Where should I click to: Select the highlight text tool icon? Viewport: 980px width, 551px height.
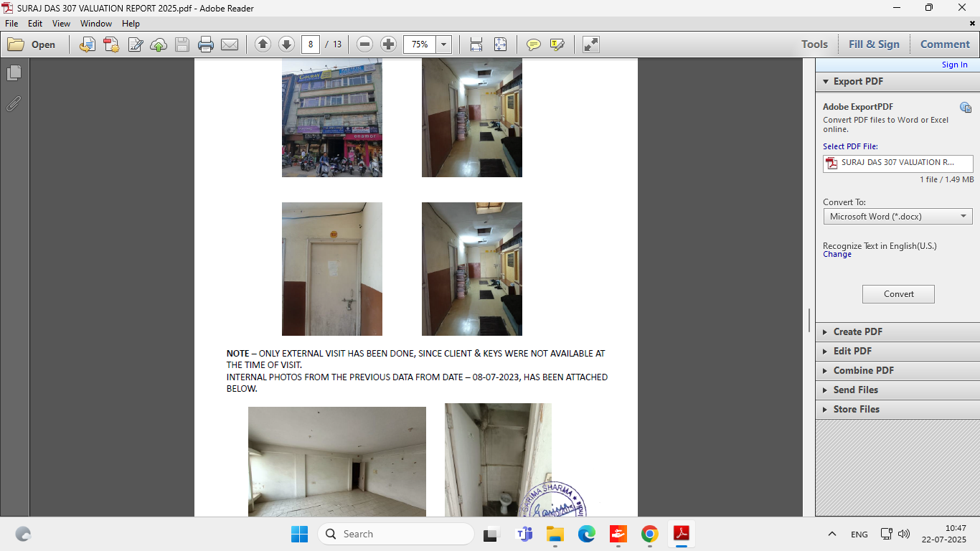tap(557, 44)
